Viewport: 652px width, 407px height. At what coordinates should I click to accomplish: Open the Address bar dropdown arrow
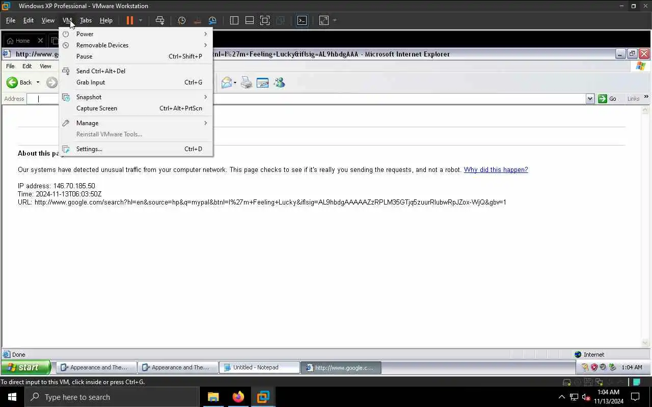(590, 99)
